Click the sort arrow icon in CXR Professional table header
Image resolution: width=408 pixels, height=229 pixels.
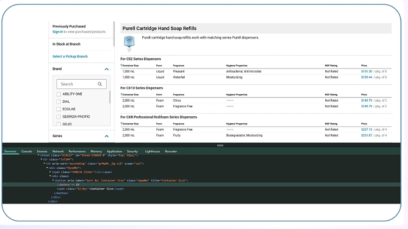(x=121, y=123)
